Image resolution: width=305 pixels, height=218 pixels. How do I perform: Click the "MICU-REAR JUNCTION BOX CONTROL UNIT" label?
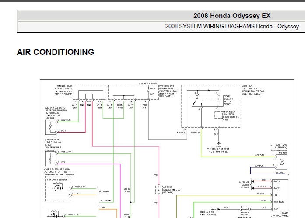click(231, 116)
